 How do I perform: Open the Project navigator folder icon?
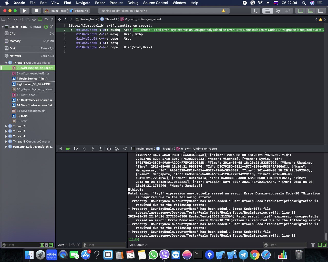3,19
